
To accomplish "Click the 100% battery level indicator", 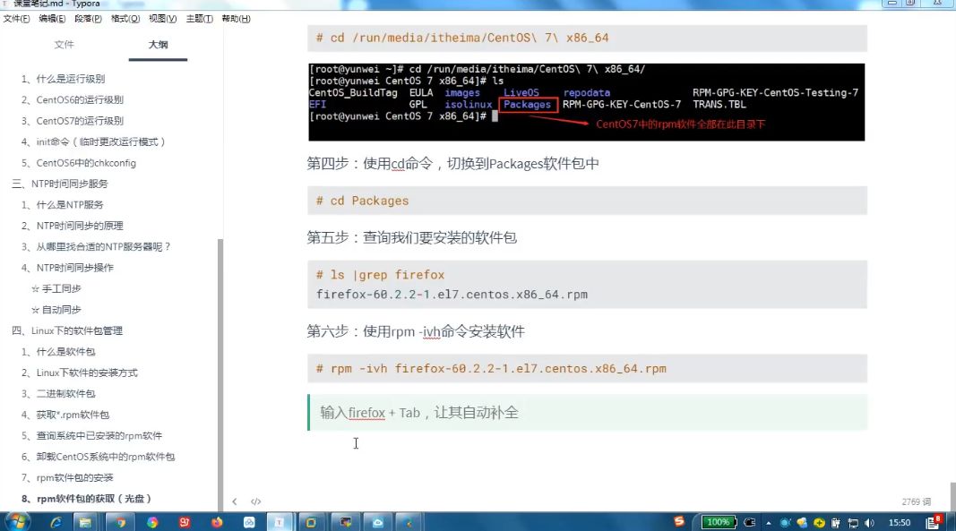I will point(718,521).
